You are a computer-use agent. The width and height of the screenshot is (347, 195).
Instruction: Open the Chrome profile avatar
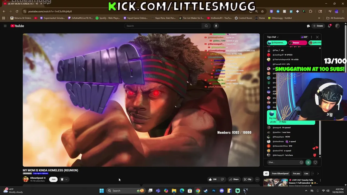[336, 11]
